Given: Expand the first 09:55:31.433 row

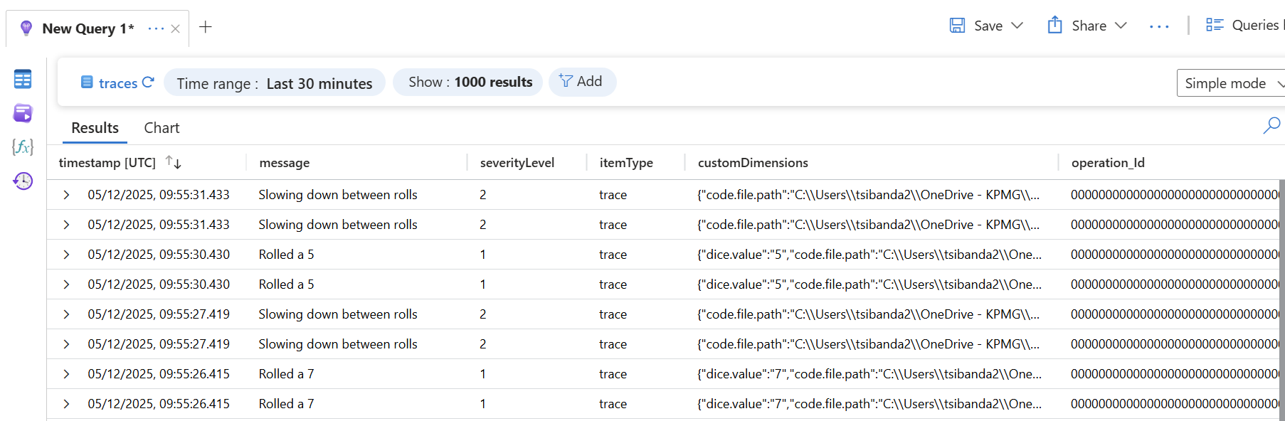Looking at the screenshot, I should pos(66,195).
